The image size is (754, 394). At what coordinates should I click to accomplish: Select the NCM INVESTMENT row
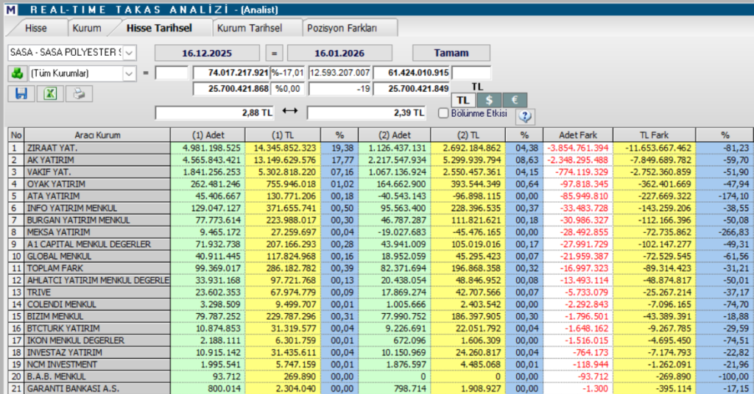point(380,365)
